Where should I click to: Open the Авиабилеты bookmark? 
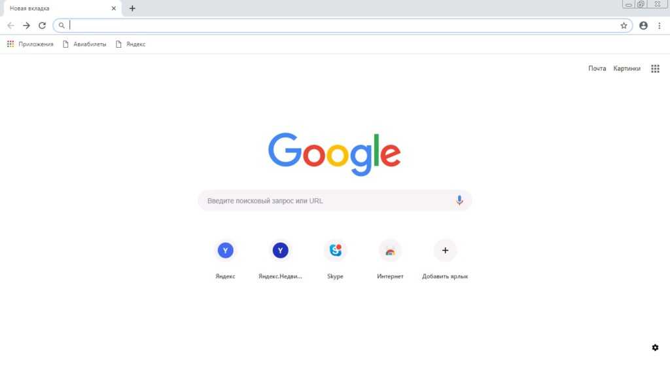(84, 44)
